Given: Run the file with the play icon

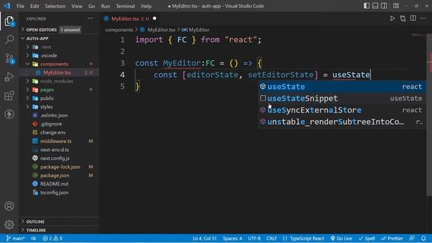Looking at the screenshot, I should pyautogui.click(x=392, y=19).
